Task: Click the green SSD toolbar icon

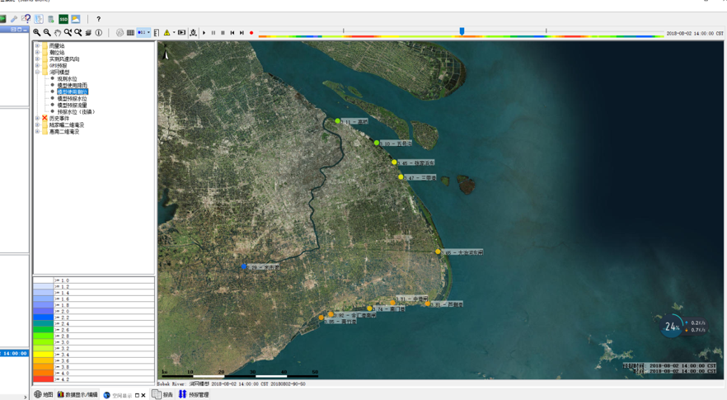Action: (x=63, y=19)
